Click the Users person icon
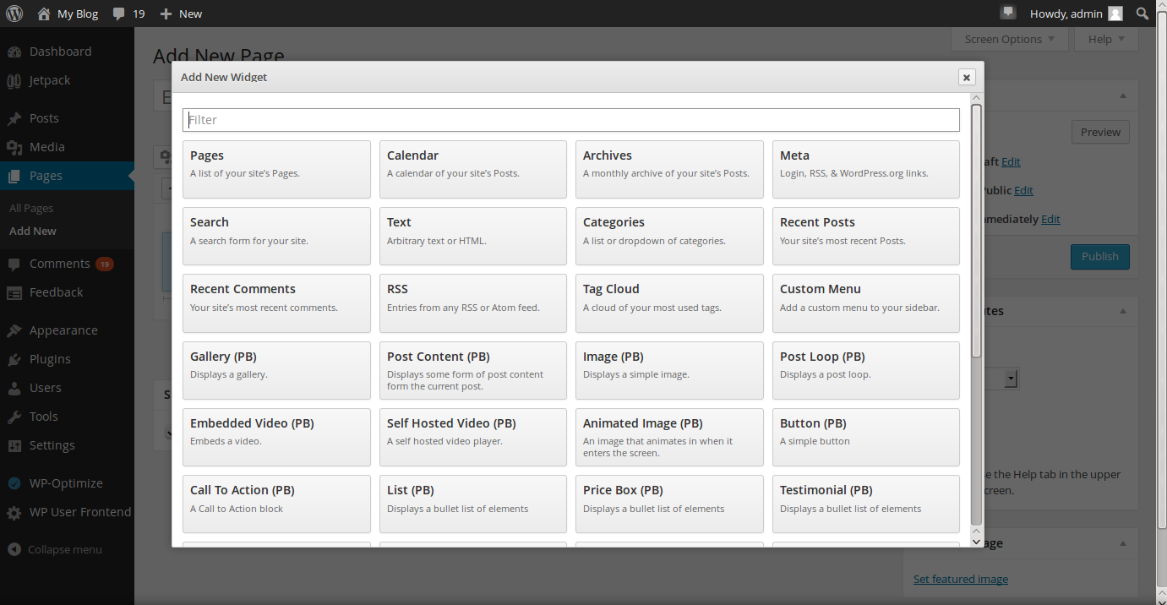 click(14, 388)
